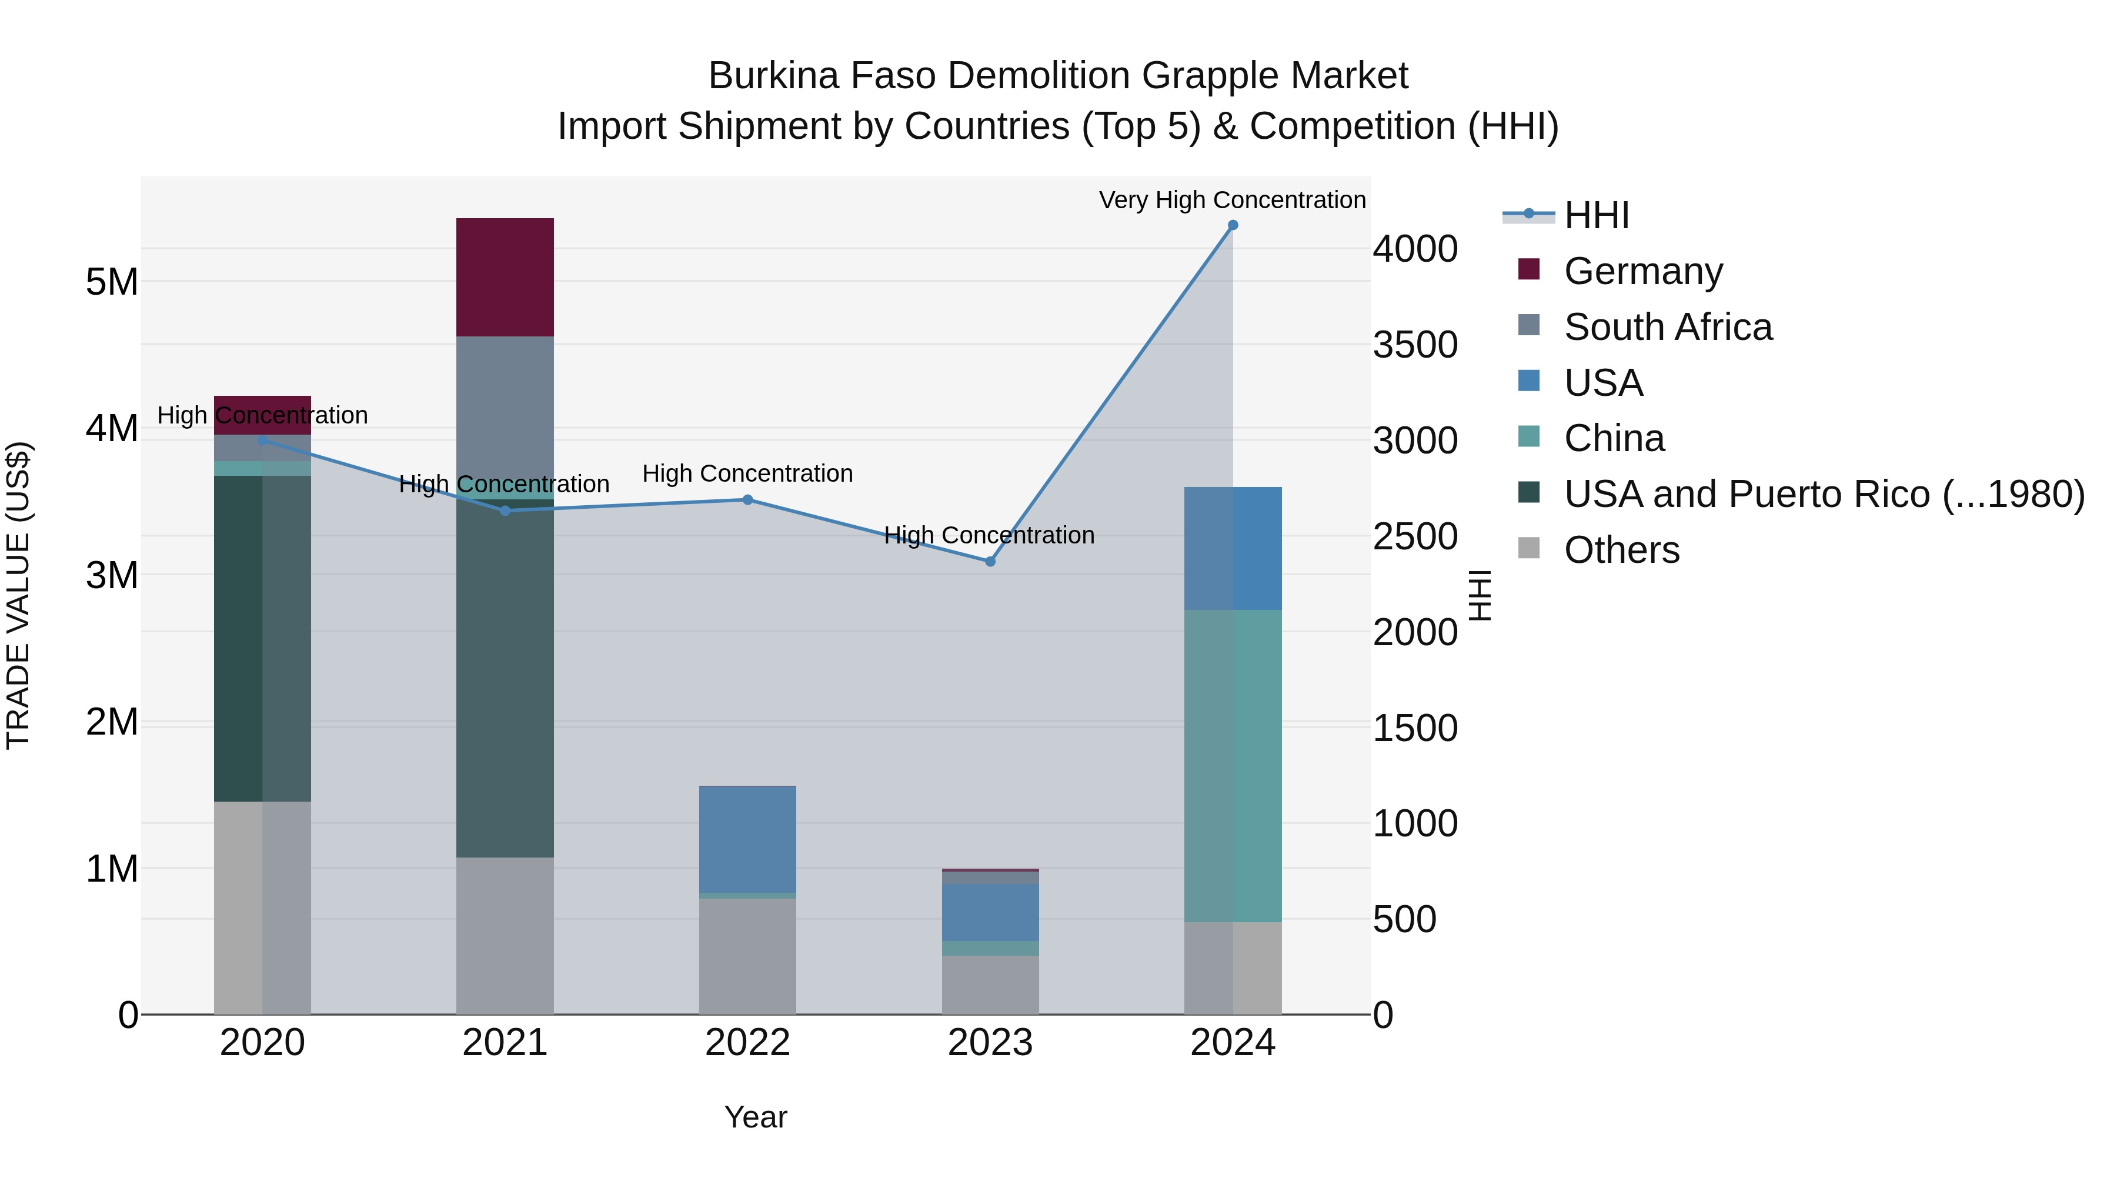The height and width of the screenshot is (1191, 2117).
Task: Click the 'Very High Concentration' annotation
Action: point(1233,200)
